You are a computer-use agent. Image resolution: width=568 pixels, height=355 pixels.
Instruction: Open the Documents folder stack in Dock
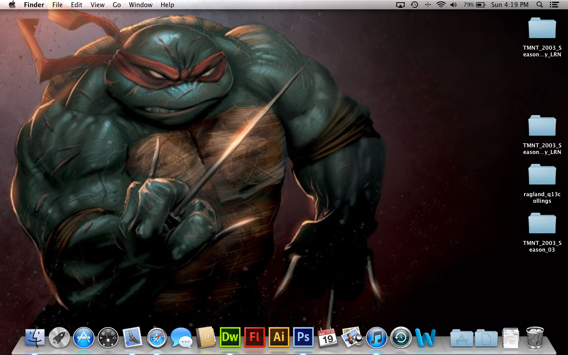pos(486,338)
